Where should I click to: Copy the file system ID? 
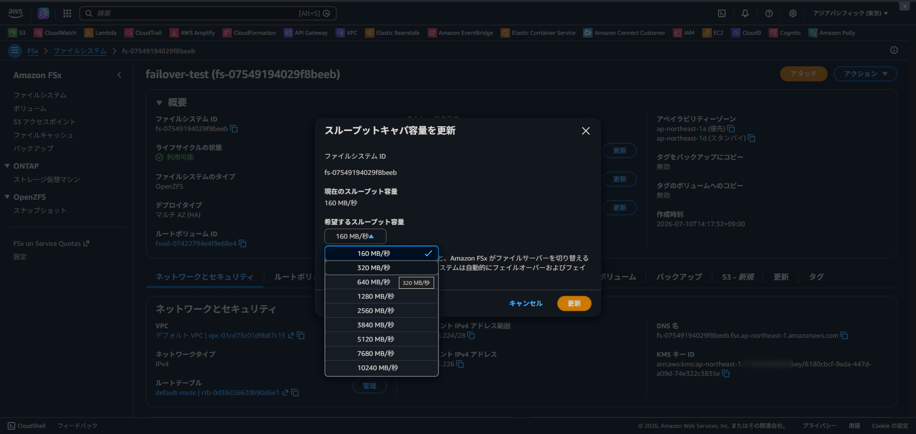[x=234, y=129]
